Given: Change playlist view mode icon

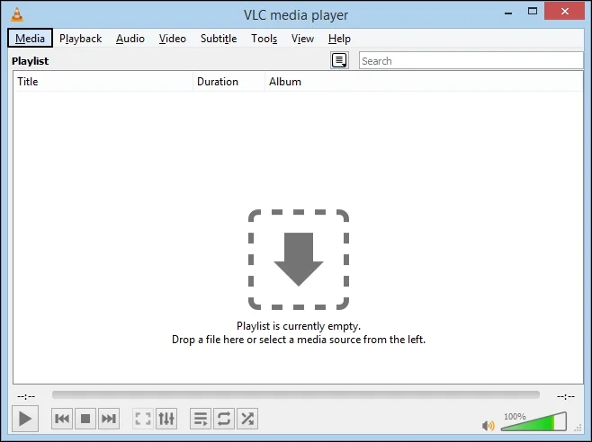Looking at the screenshot, I should [339, 60].
